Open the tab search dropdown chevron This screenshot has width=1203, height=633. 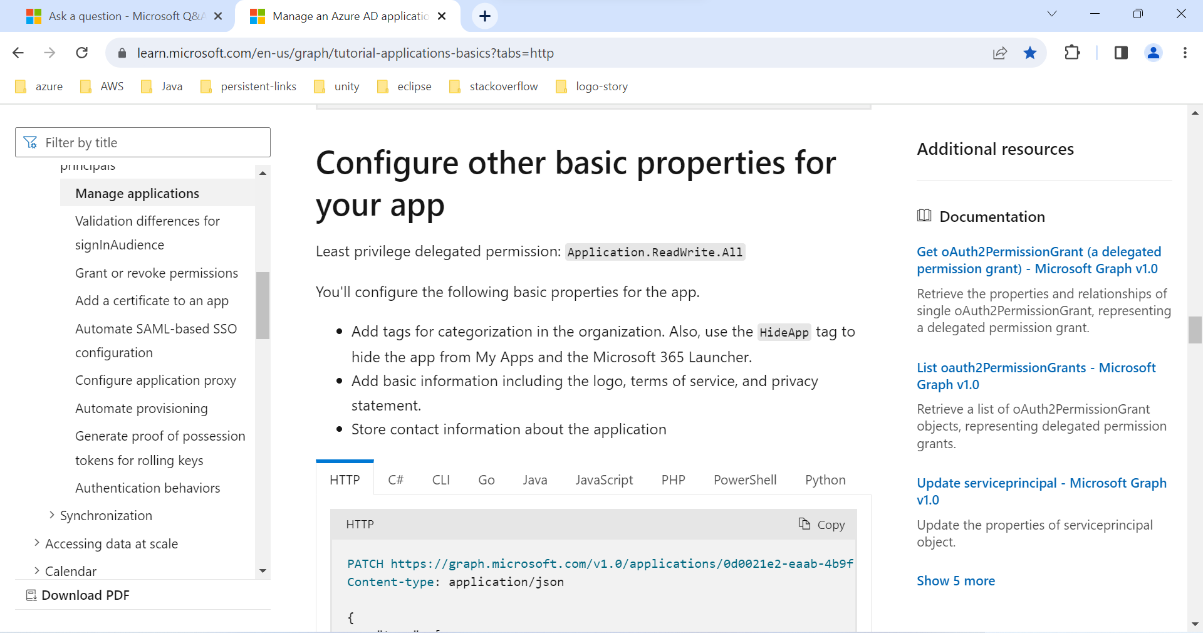pyautogui.click(x=1052, y=14)
